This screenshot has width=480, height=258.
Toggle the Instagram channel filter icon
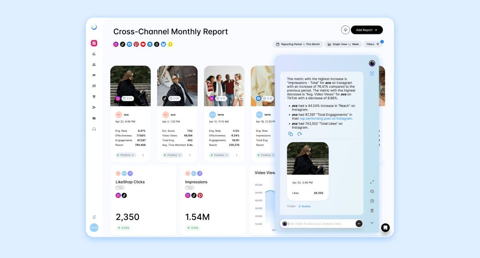(x=116, y=44)
